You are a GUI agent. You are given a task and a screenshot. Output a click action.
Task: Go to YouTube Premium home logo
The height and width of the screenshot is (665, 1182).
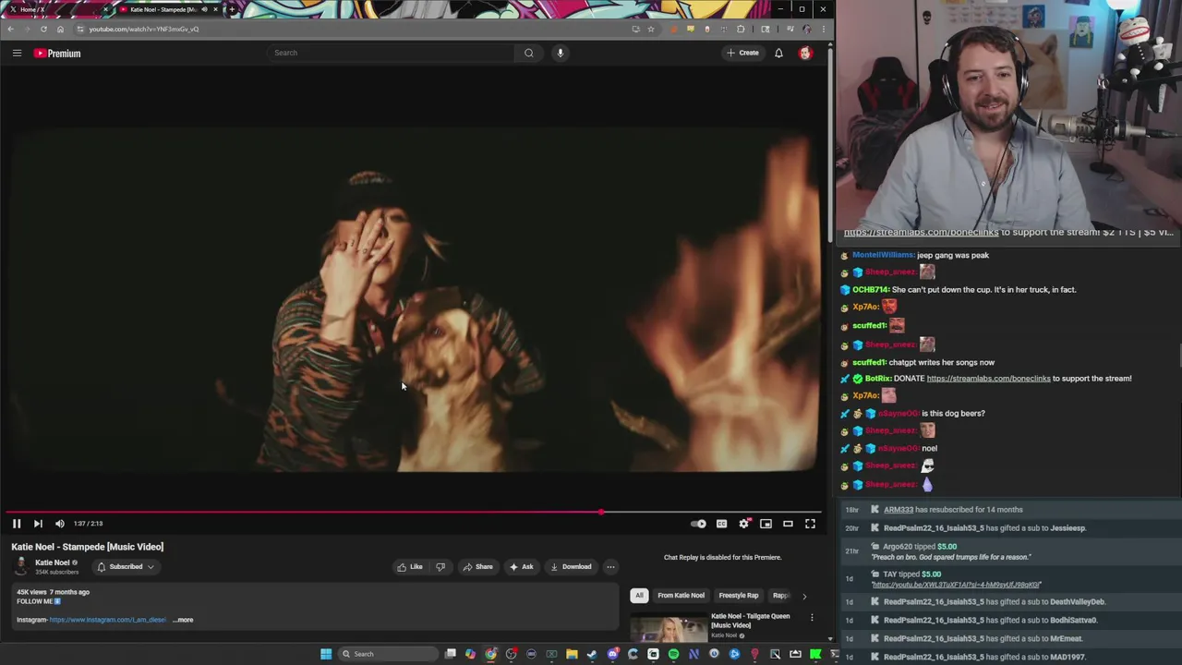(57, 54)
